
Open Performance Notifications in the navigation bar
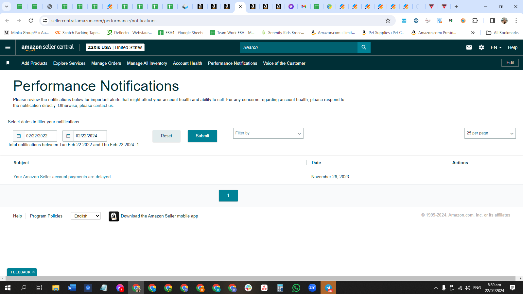click(233, 63)
